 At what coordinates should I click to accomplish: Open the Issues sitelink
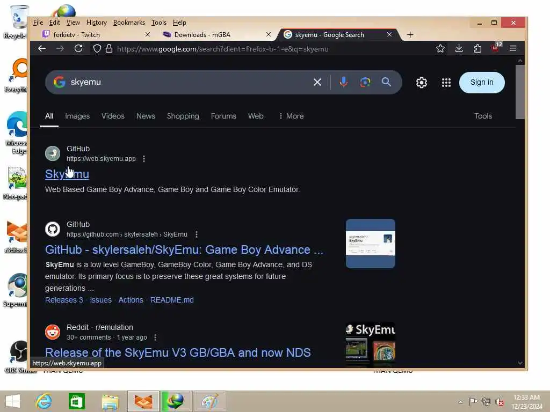point(100,300)
